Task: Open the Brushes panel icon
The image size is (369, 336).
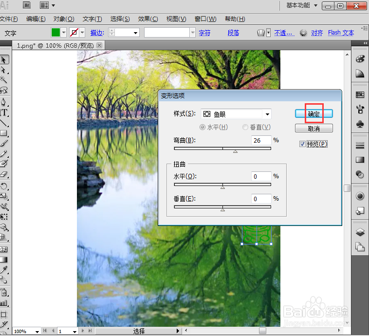Action: click(x=360, y=109)
